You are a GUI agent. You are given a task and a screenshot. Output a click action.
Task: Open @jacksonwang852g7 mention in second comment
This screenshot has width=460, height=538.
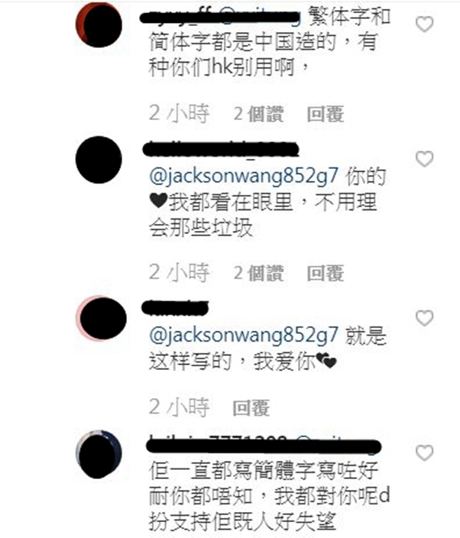click(244, 177)
